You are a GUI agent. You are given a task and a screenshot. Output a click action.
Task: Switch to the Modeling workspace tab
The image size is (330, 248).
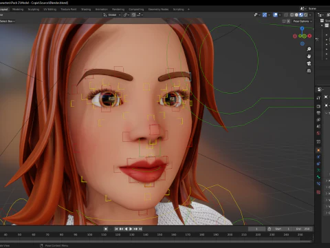pyautogui.click(x=18, y=10)
